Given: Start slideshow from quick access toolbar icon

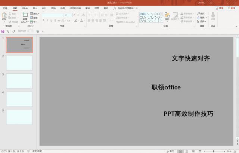Looking at the screenshot, I should [x=38, y=31].
